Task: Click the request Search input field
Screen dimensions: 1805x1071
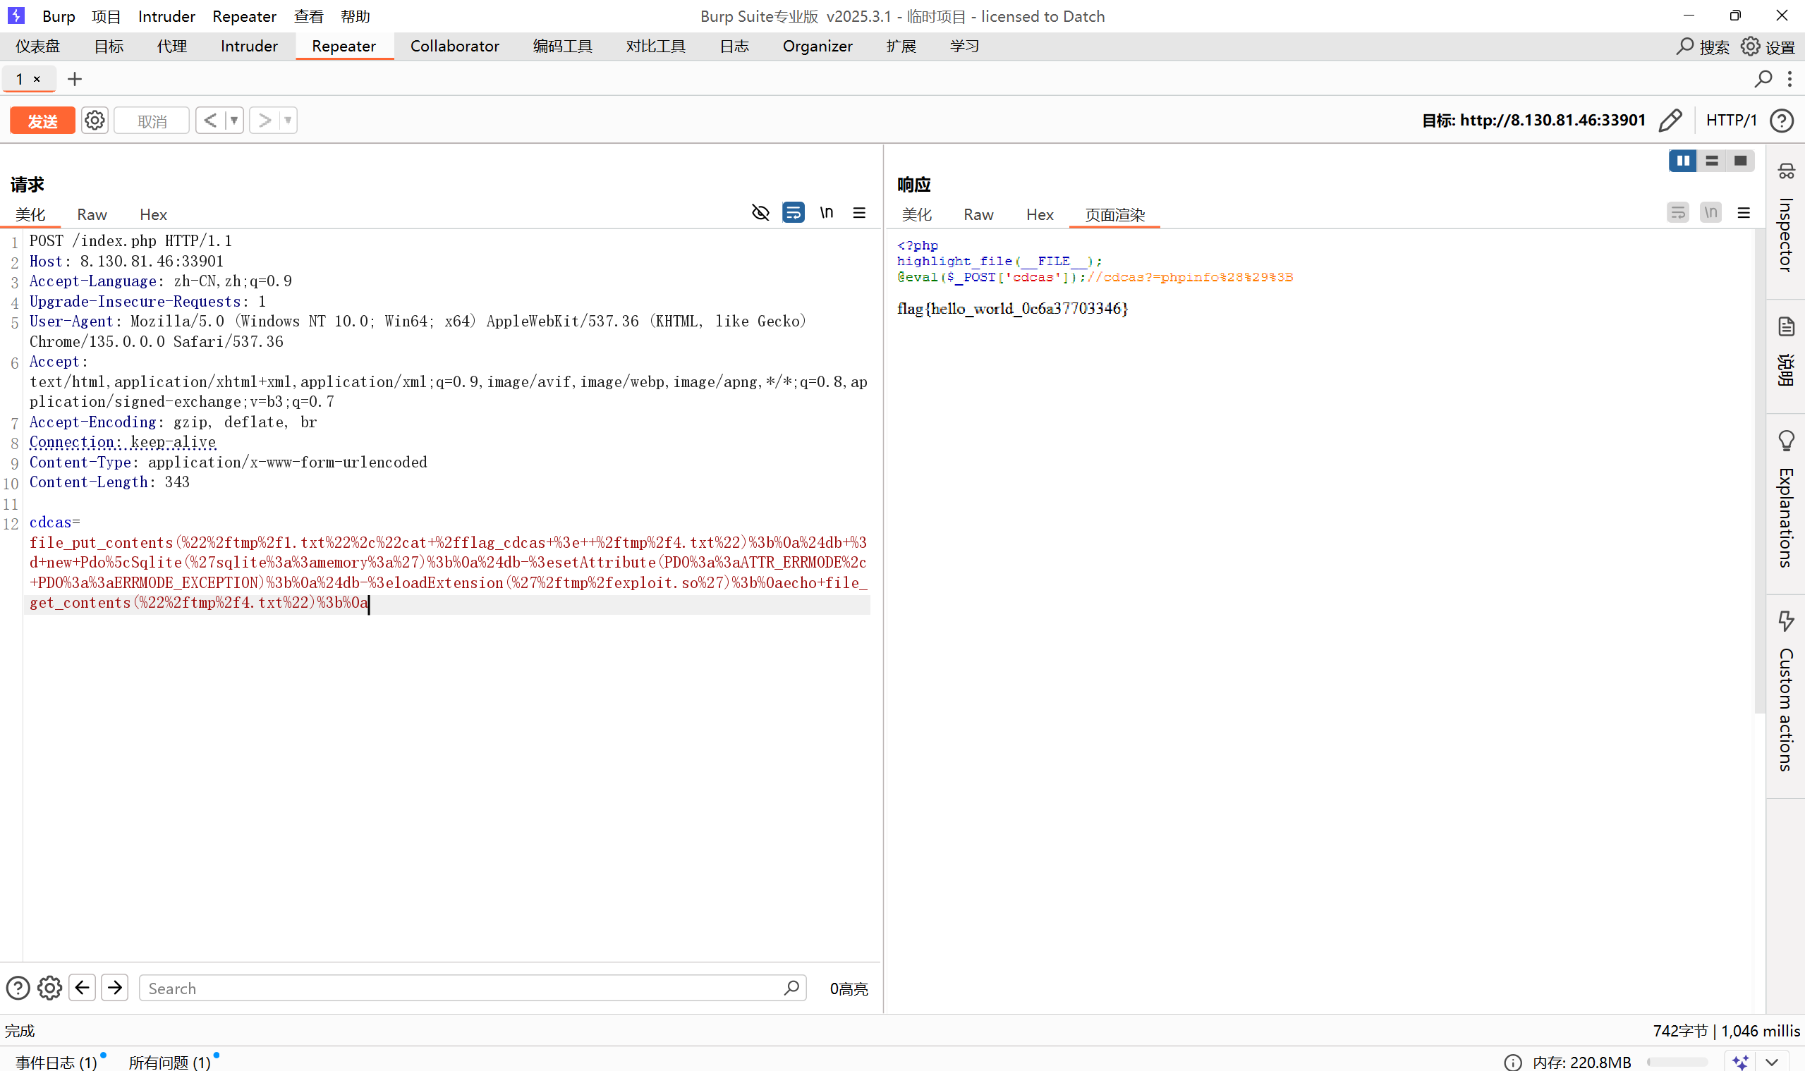Action: (x=462, y=988)
